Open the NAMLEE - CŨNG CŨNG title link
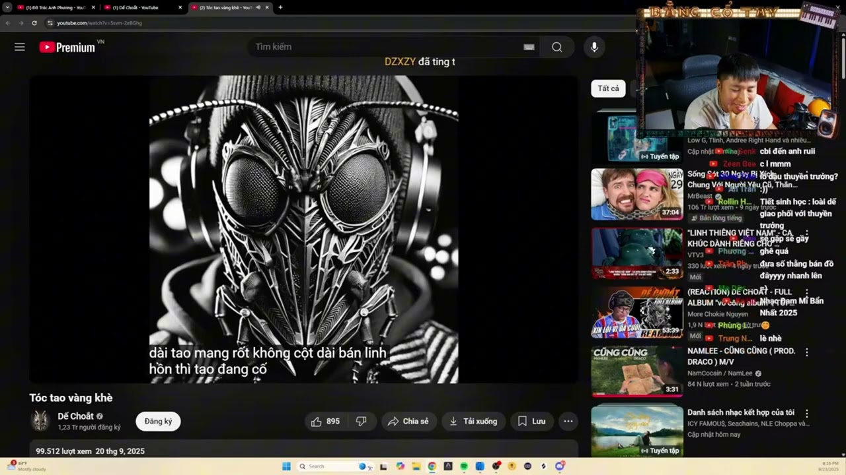 pyautogui.click(x=742, y=356)
